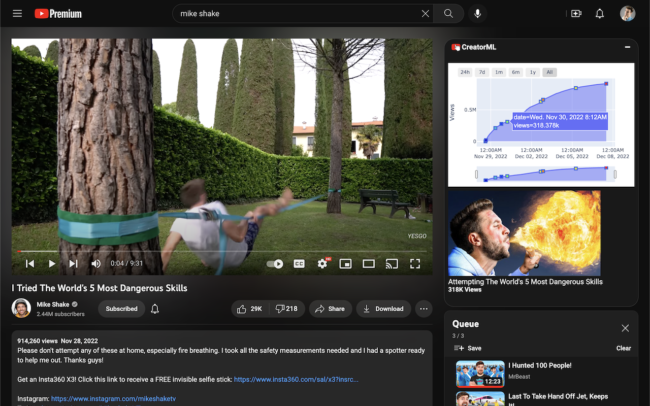The height and width of the screenshot is (406, 650).
Task: Open the fire-breathing thumbnail in CreatorML
Action: tap(524, 233)
